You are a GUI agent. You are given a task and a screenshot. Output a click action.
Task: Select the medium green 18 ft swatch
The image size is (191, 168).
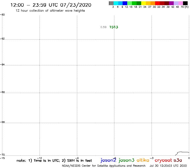click(134, 3)
